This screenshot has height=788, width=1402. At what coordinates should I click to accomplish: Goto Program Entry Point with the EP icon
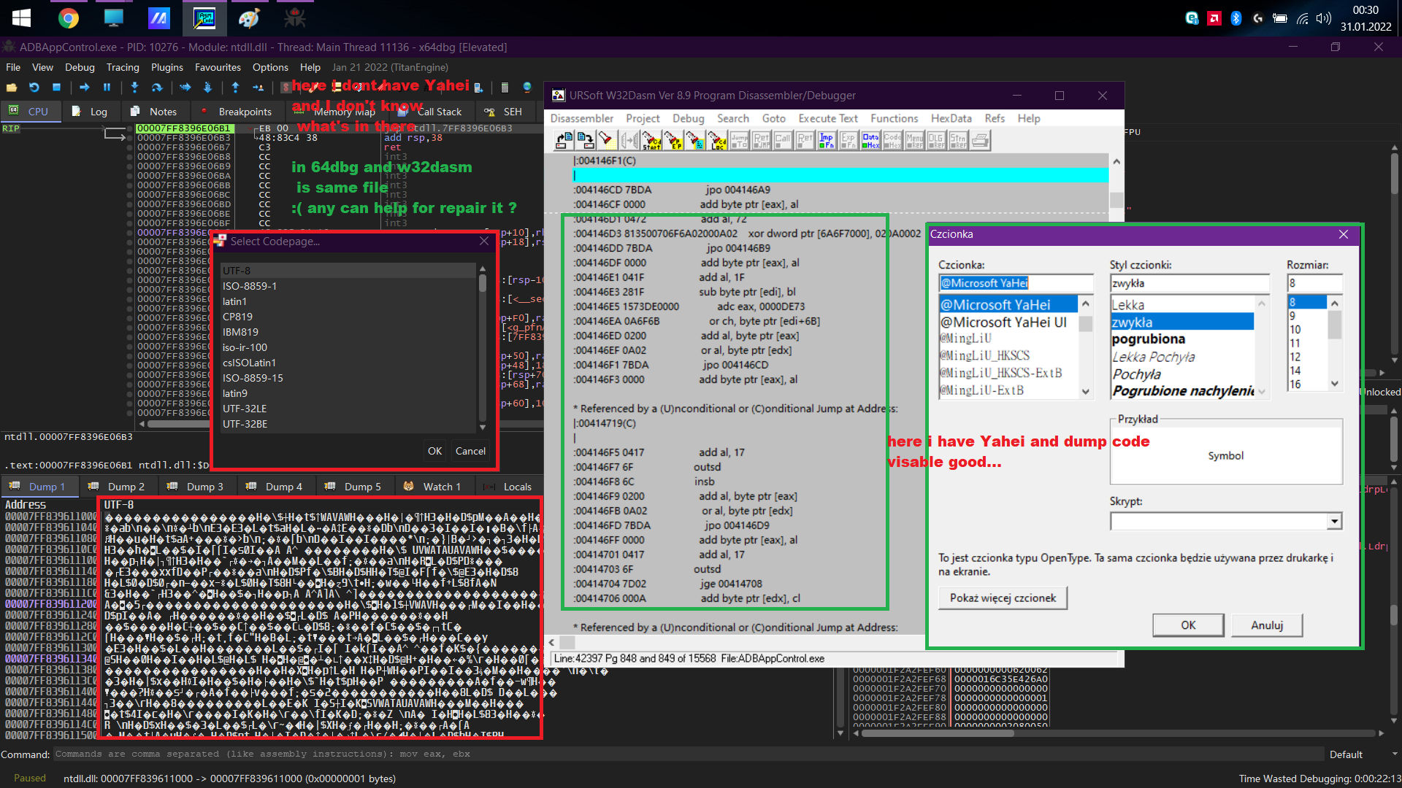pos(673,139)
